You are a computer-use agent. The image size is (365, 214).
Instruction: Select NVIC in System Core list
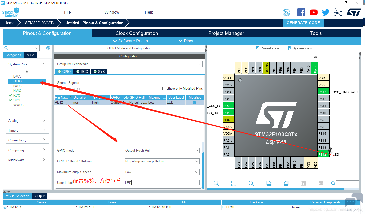[x=17, y=91]
